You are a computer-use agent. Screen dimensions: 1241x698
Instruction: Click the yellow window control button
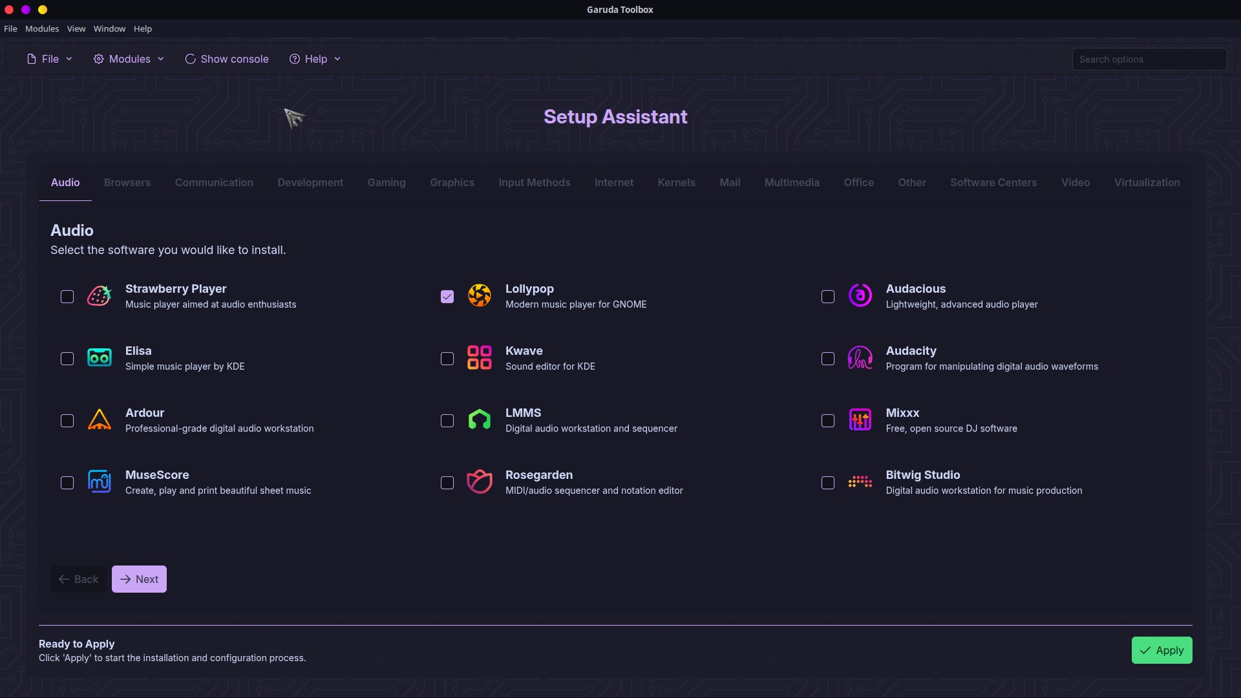pos(43,10)
